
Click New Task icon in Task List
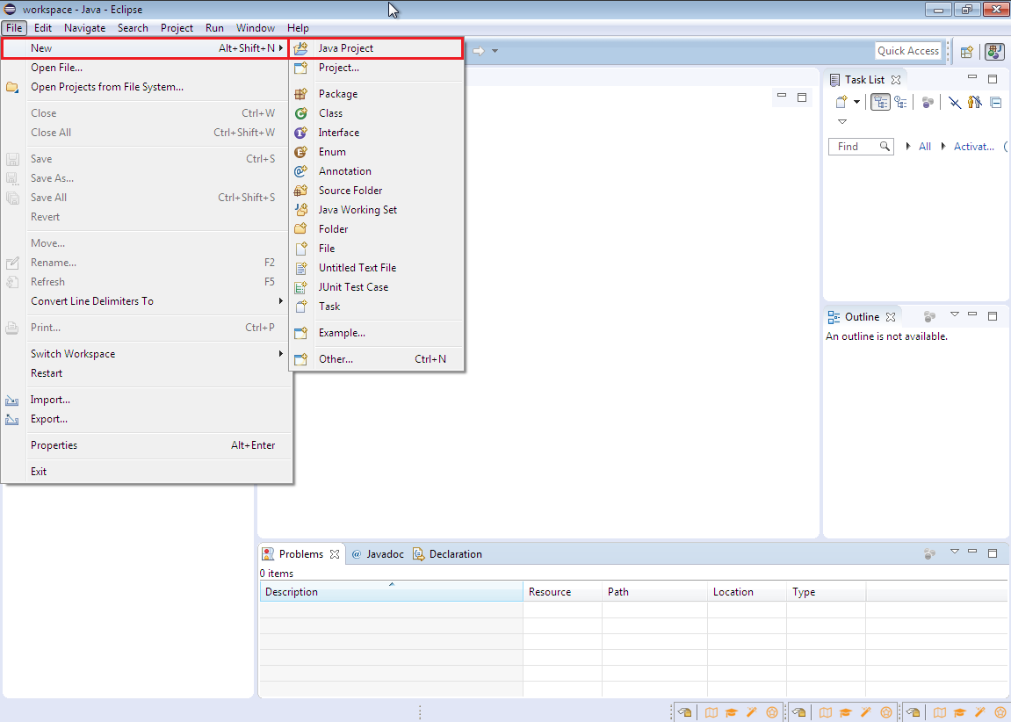coord(841,102)
